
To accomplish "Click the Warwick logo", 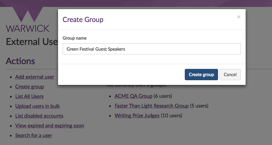I will coord(28,20).
